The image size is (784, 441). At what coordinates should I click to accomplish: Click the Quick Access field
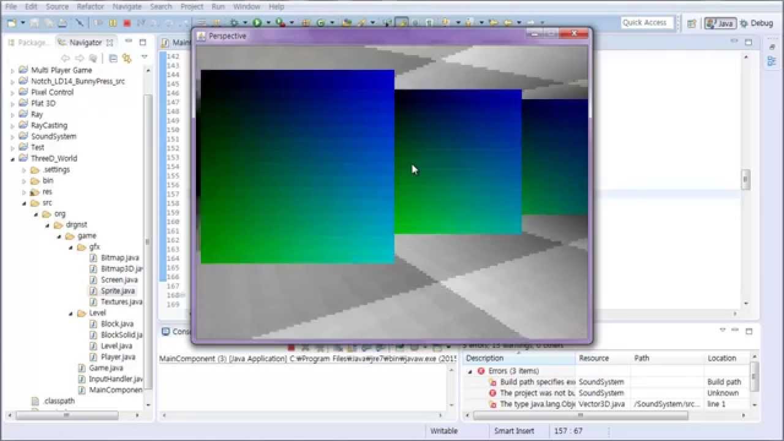click(x=646, y=23)
